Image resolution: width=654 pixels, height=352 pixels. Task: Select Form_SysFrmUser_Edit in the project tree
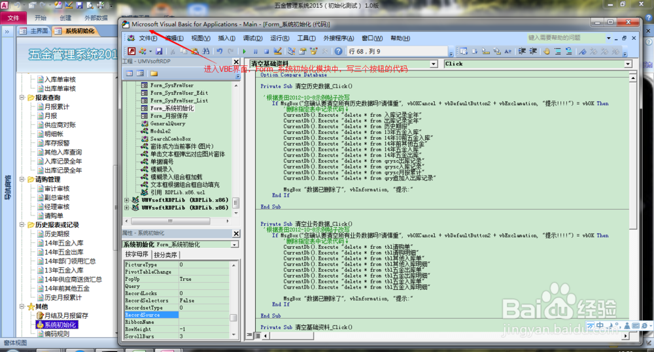[x=179, y=93]
